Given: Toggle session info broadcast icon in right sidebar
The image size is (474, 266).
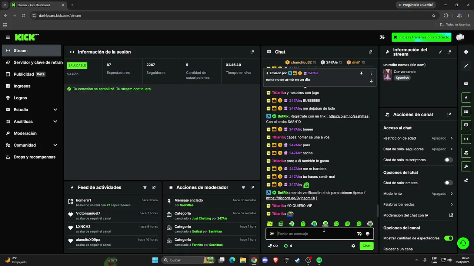Looking at the screenshot, I should coord(466,139).
